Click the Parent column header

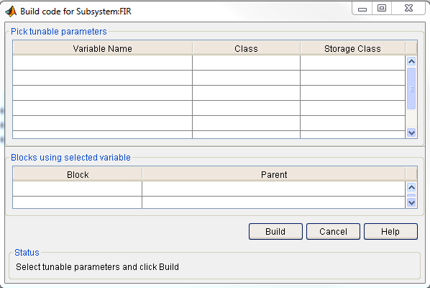[x=274, y=175]
